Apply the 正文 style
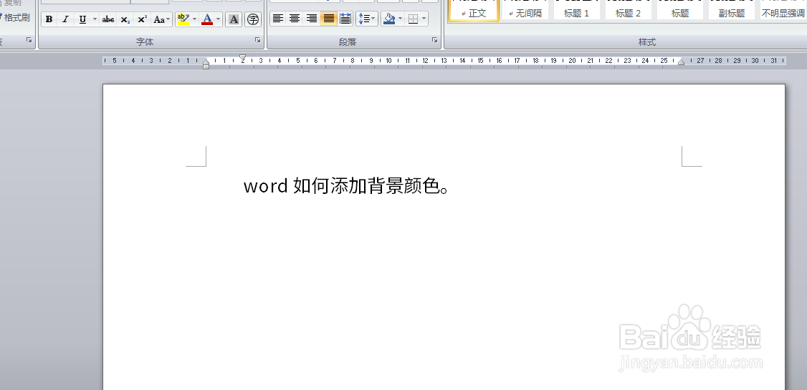Screen dimensions: 807x390 (x=474, y=11)
